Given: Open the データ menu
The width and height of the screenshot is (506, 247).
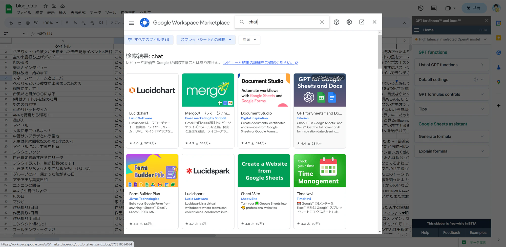Looking at the screenshot, I should 95,12.
